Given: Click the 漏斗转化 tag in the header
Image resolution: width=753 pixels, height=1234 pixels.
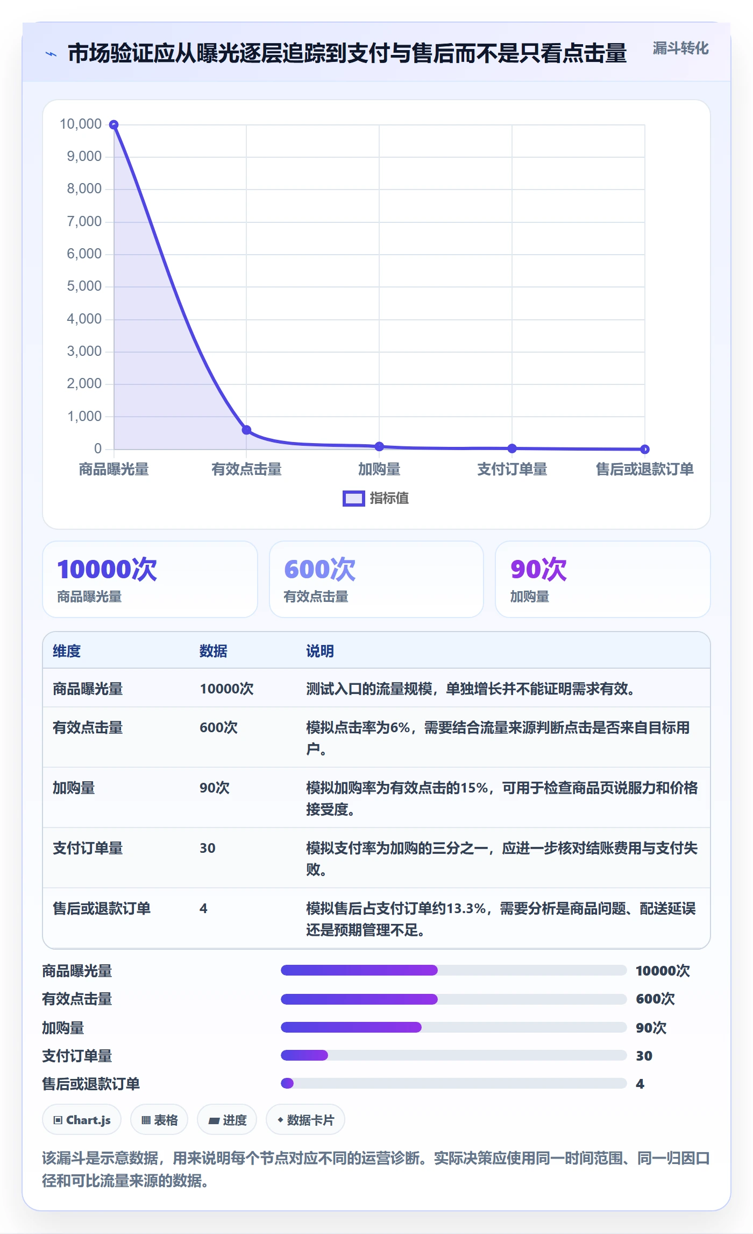Looking at the screenshot, I should (680, 48).
